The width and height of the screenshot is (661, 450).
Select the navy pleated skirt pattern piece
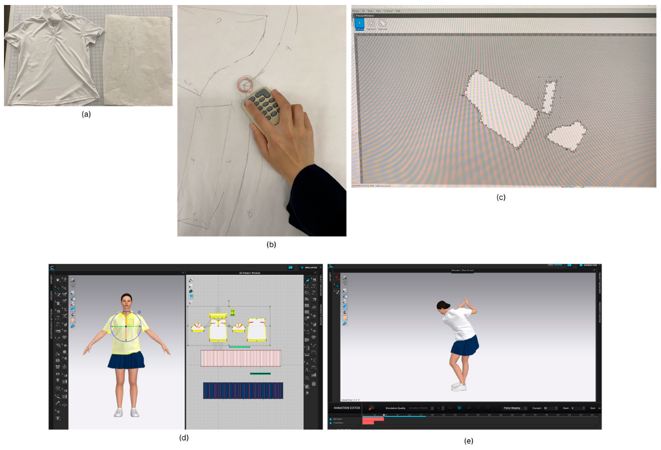[243, 390]
